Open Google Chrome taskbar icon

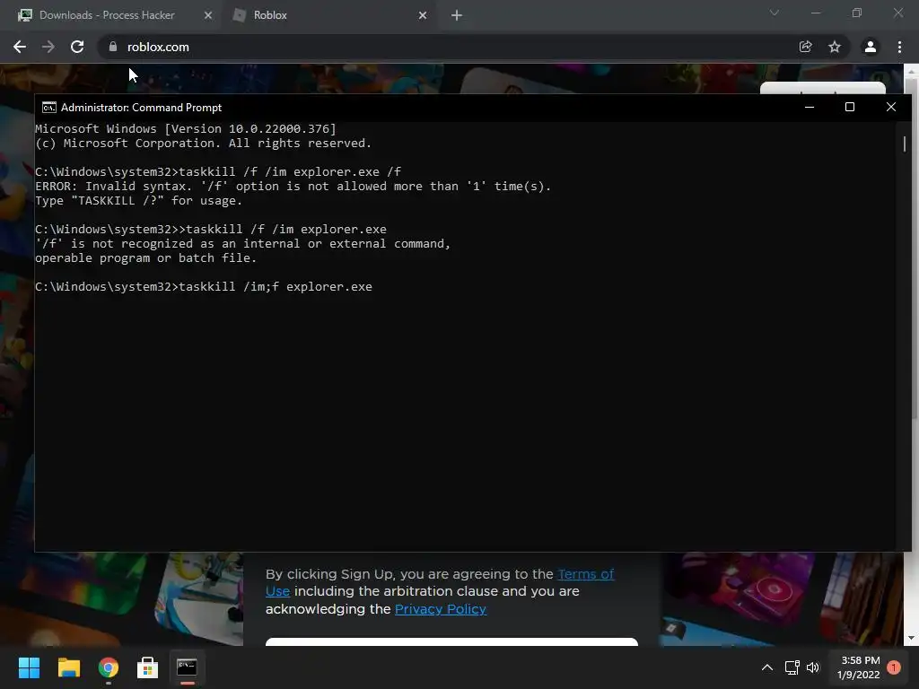109,667
